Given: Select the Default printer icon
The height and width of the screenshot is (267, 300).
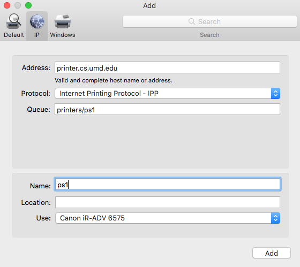Looking at the screenshot, I should pyautogui.click(x=13, y=21).
